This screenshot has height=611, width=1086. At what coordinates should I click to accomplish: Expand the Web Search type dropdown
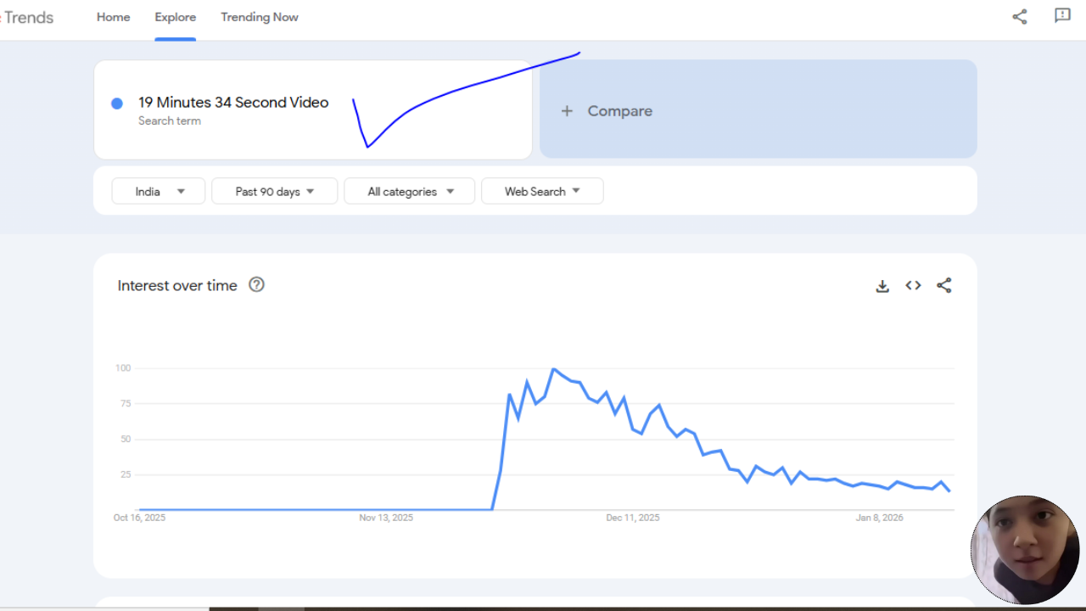(542, 192)
